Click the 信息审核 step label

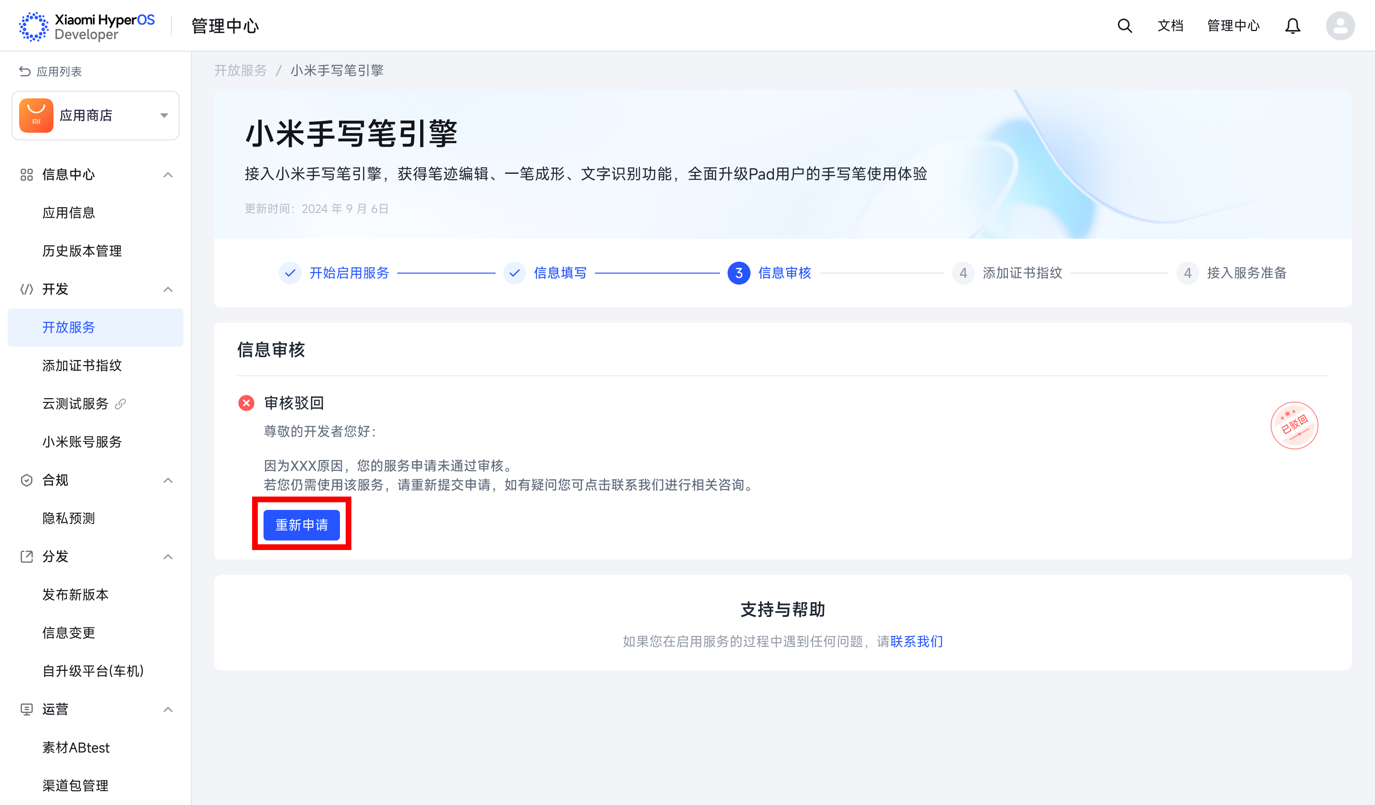(x=784, y=273)
